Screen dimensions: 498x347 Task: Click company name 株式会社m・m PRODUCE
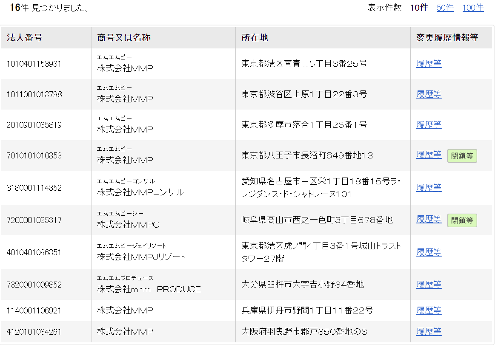click(149, 289)
